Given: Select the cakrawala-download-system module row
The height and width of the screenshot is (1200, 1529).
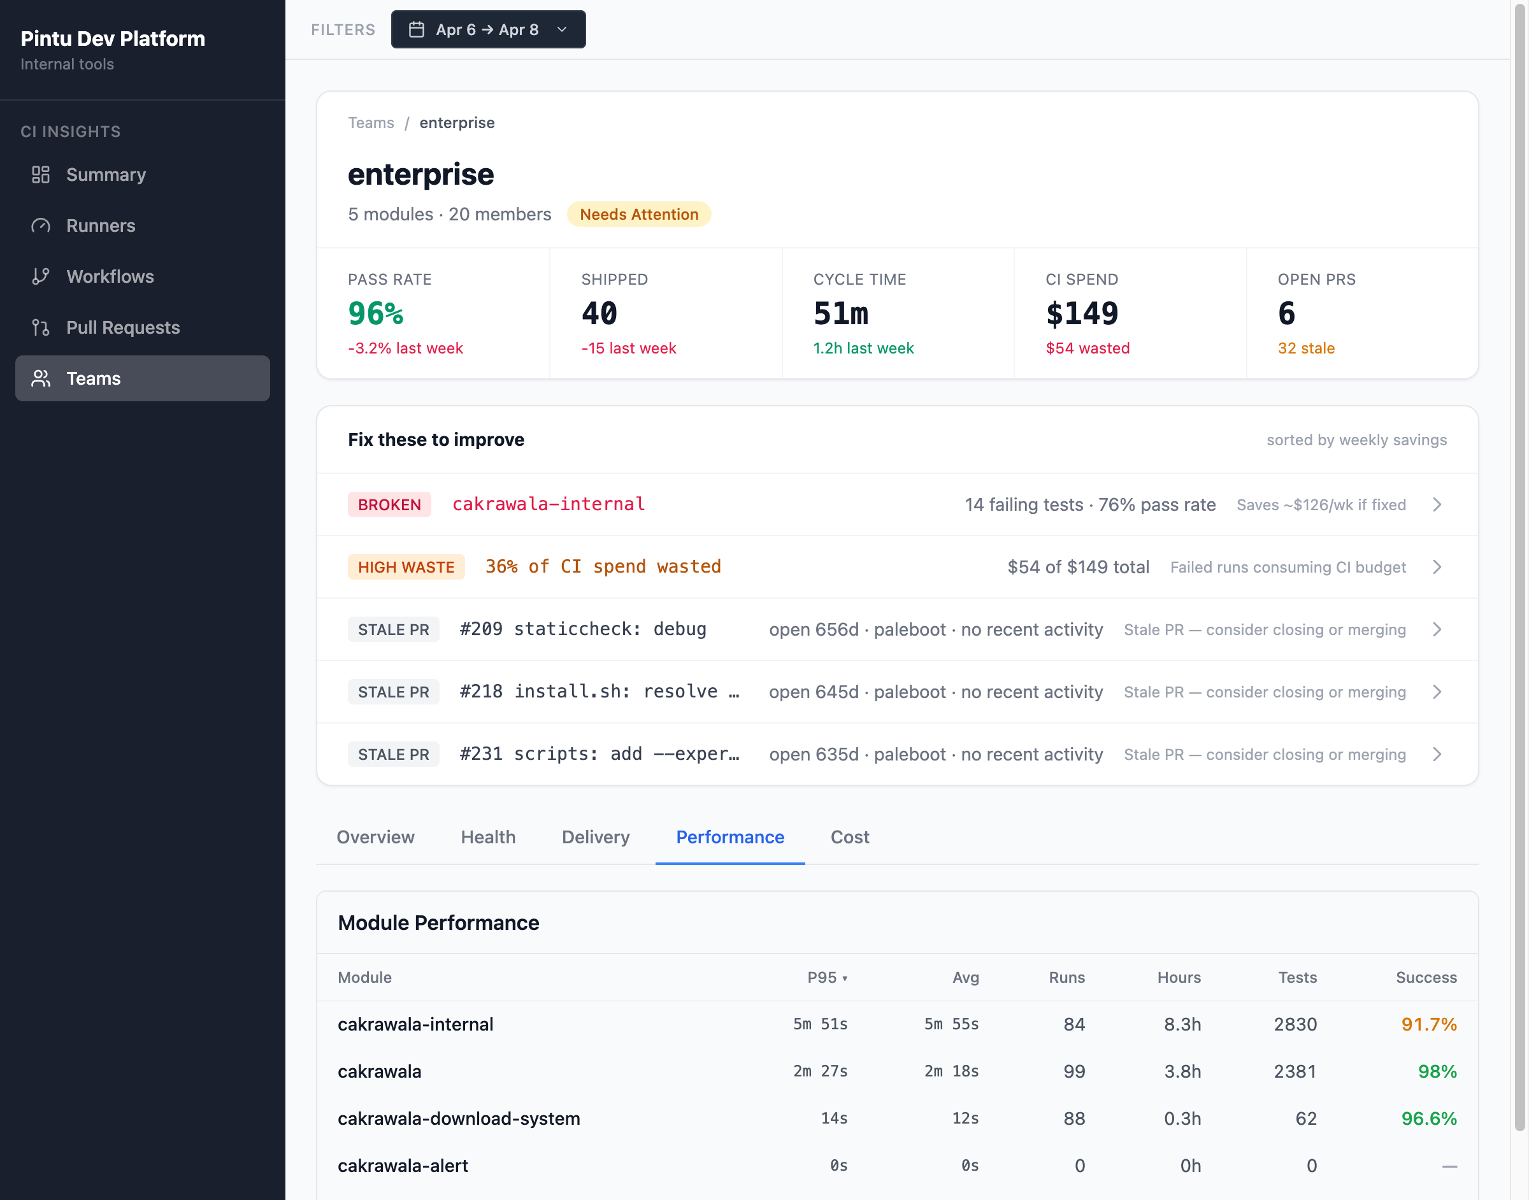Looking at the screenshot, I should coord(459,1118).
